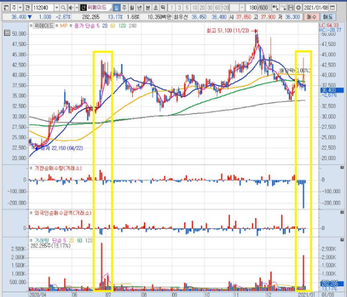
Task: Click the green 120 moving average legend
Action: click(122, 26)
